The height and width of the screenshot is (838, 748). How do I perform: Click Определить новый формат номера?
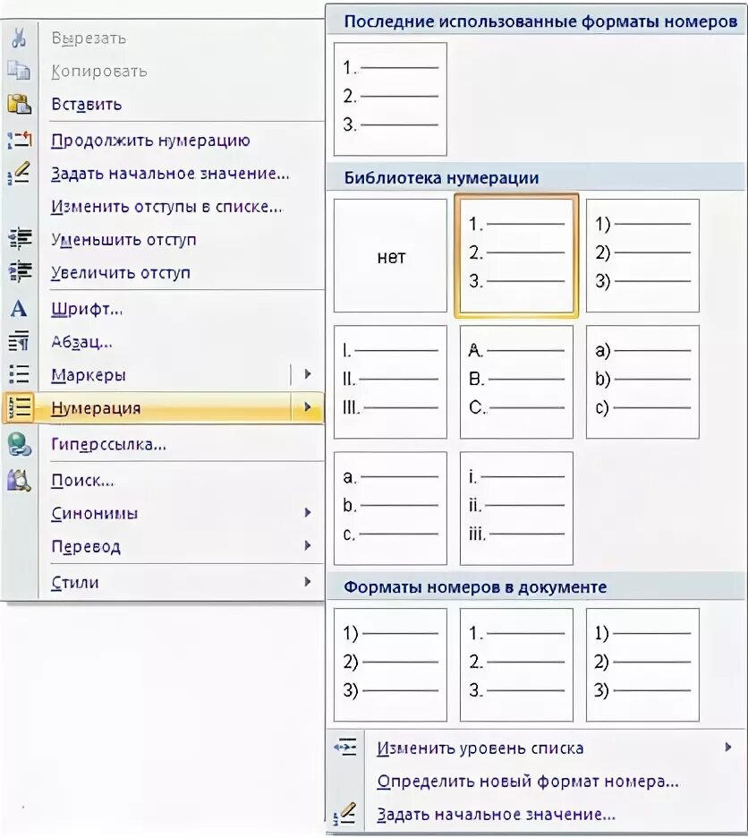point(528,782)
